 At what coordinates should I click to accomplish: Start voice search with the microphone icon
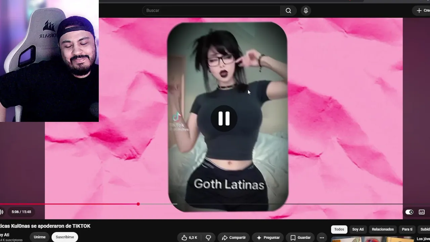(306, 10)
